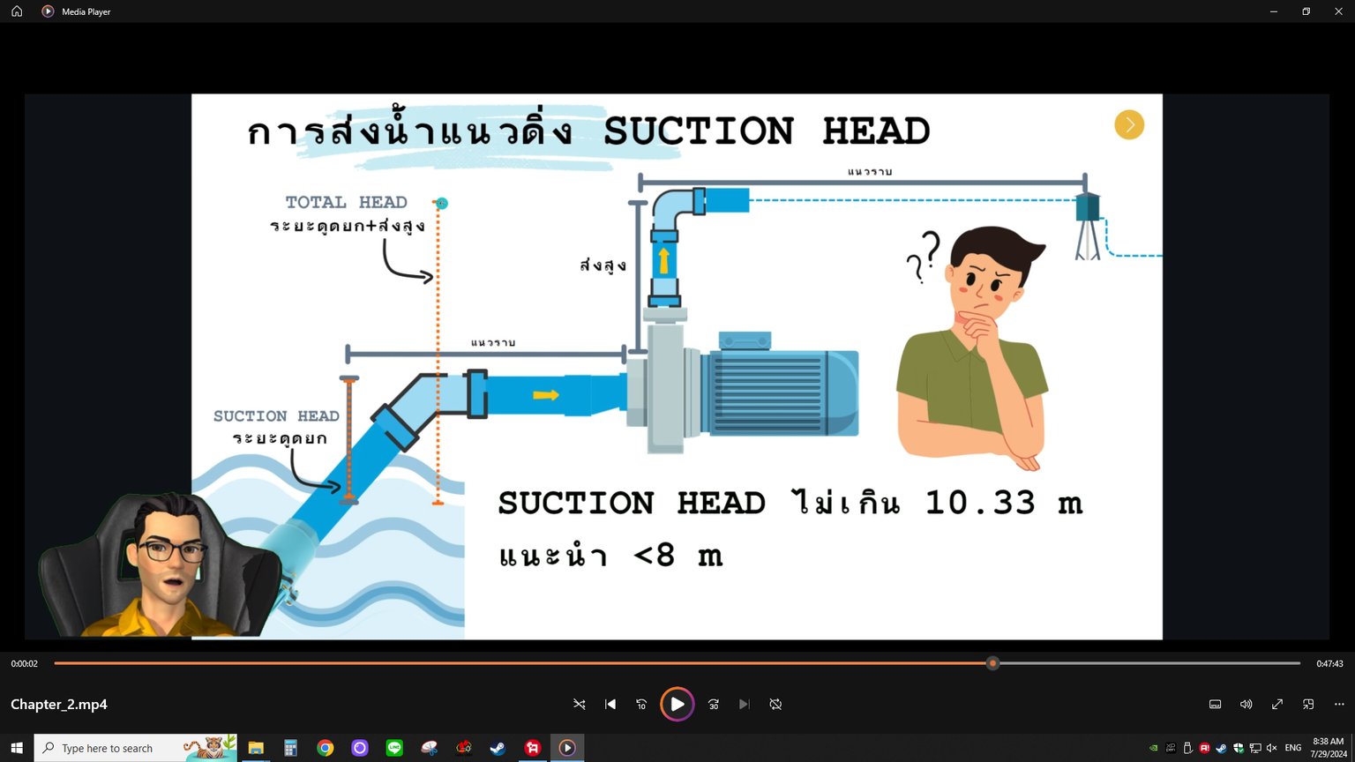Screen dimensions: 1355x762
Task: Open the LINE app from the taskbar
Action: point(394,748)
